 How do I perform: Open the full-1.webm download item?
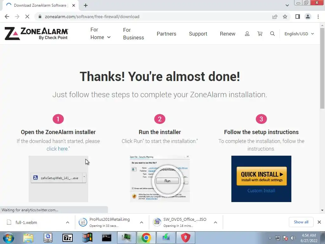[26, 222]
